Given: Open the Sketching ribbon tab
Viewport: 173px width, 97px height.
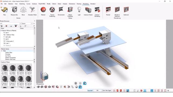Looking at the screenshot, I should 22,4.
